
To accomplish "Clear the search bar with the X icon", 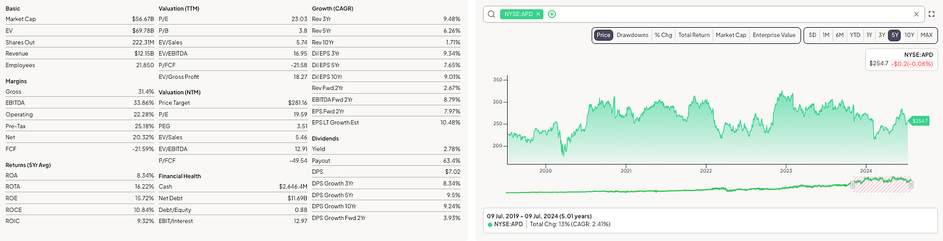I will coord(916,14).
